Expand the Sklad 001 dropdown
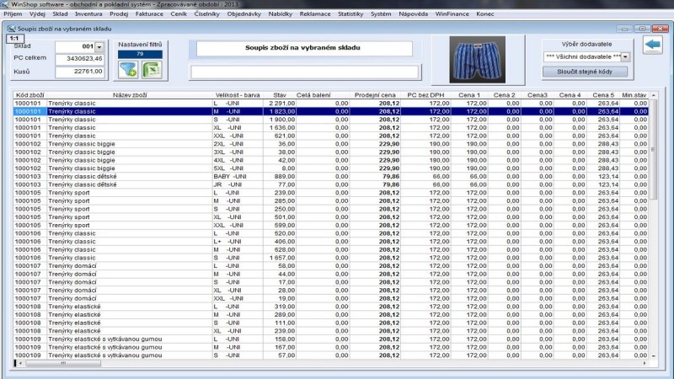Image resolution: width=674 pixels, height=379 pixels. pyautogui.click(x=99, y=47)
